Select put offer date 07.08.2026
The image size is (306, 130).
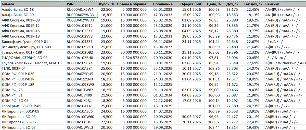[191, 63]
